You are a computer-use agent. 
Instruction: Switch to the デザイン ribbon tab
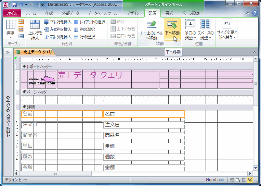click(133, 13)
